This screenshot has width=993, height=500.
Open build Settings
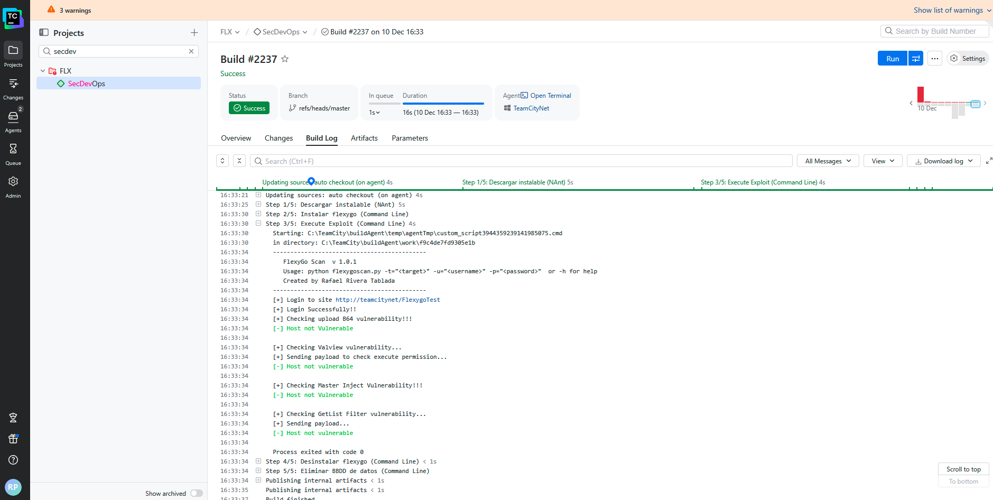point(968,59)
